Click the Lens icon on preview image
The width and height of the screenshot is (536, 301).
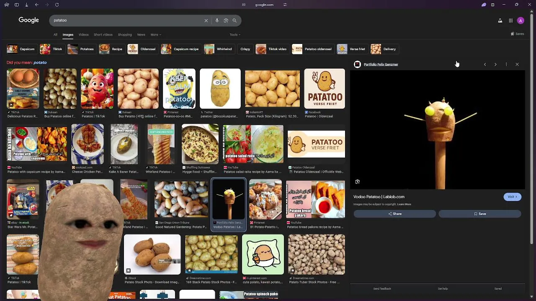coord(357,182)
